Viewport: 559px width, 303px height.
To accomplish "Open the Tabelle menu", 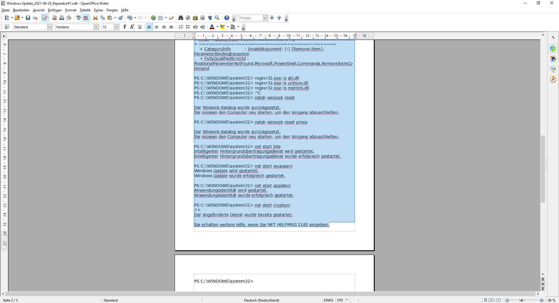I will tap(85, 10).
